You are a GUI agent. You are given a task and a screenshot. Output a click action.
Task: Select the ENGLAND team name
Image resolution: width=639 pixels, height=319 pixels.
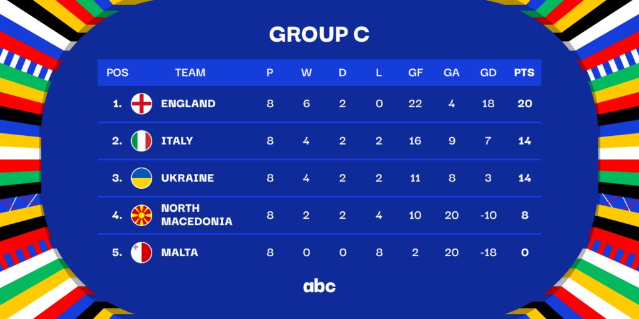pyautogui.click(x=188, y=103)
